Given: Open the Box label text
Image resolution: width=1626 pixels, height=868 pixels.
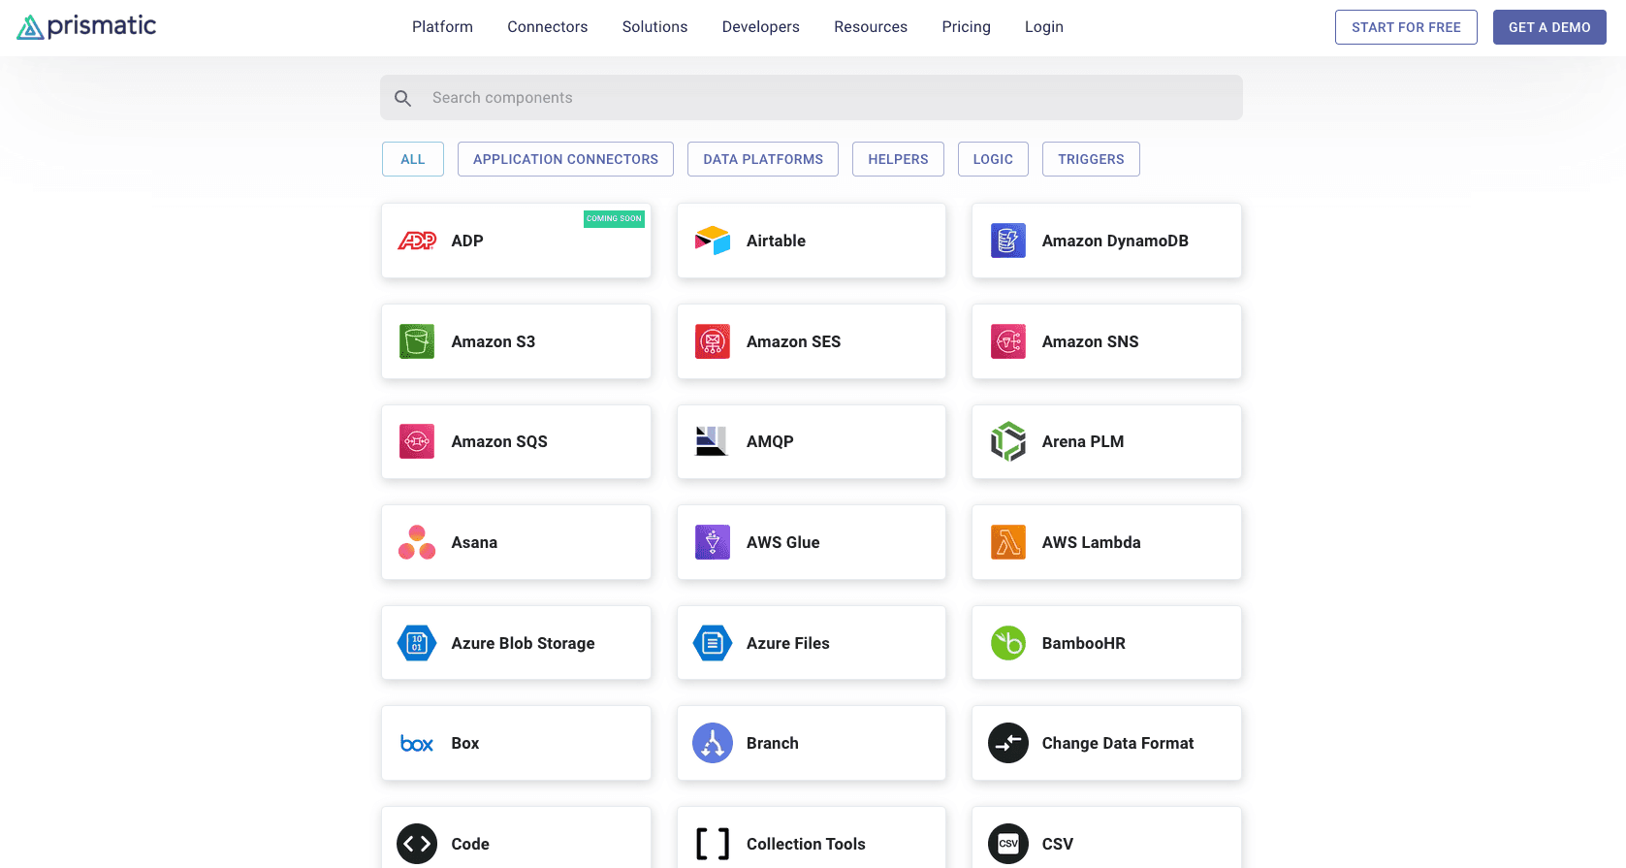Looking at the screenshot, I should (465, 743).
